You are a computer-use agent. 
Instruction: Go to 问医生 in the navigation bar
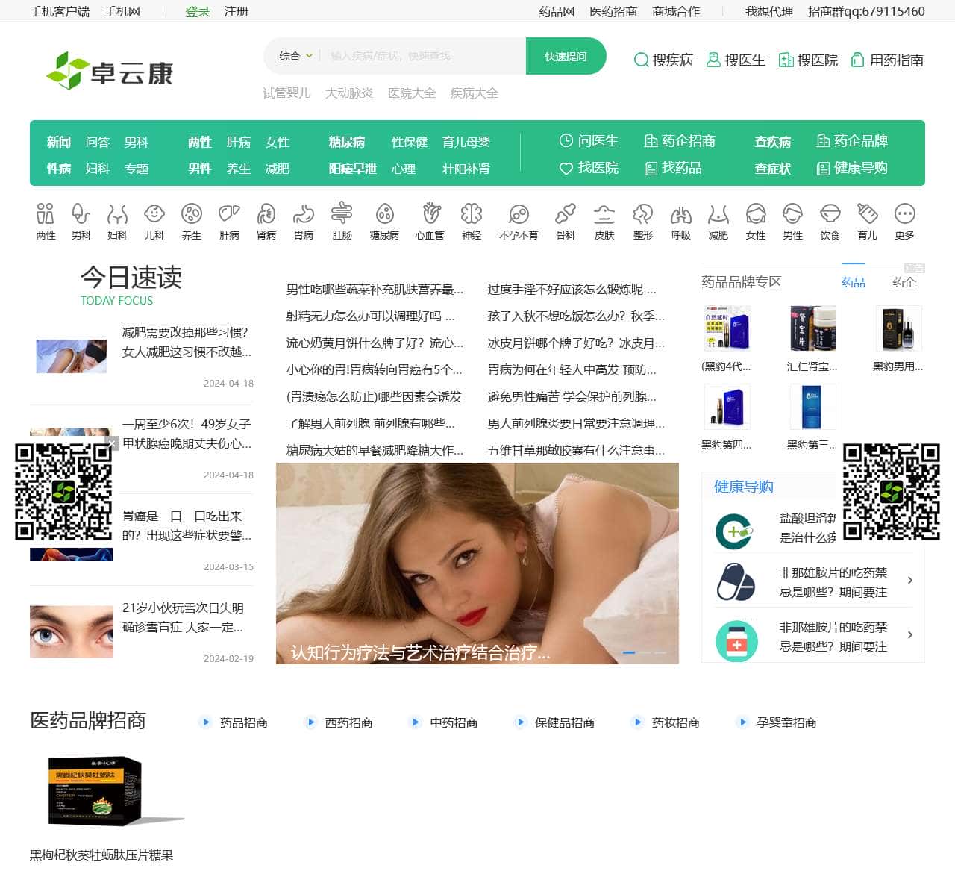point(589,140)
